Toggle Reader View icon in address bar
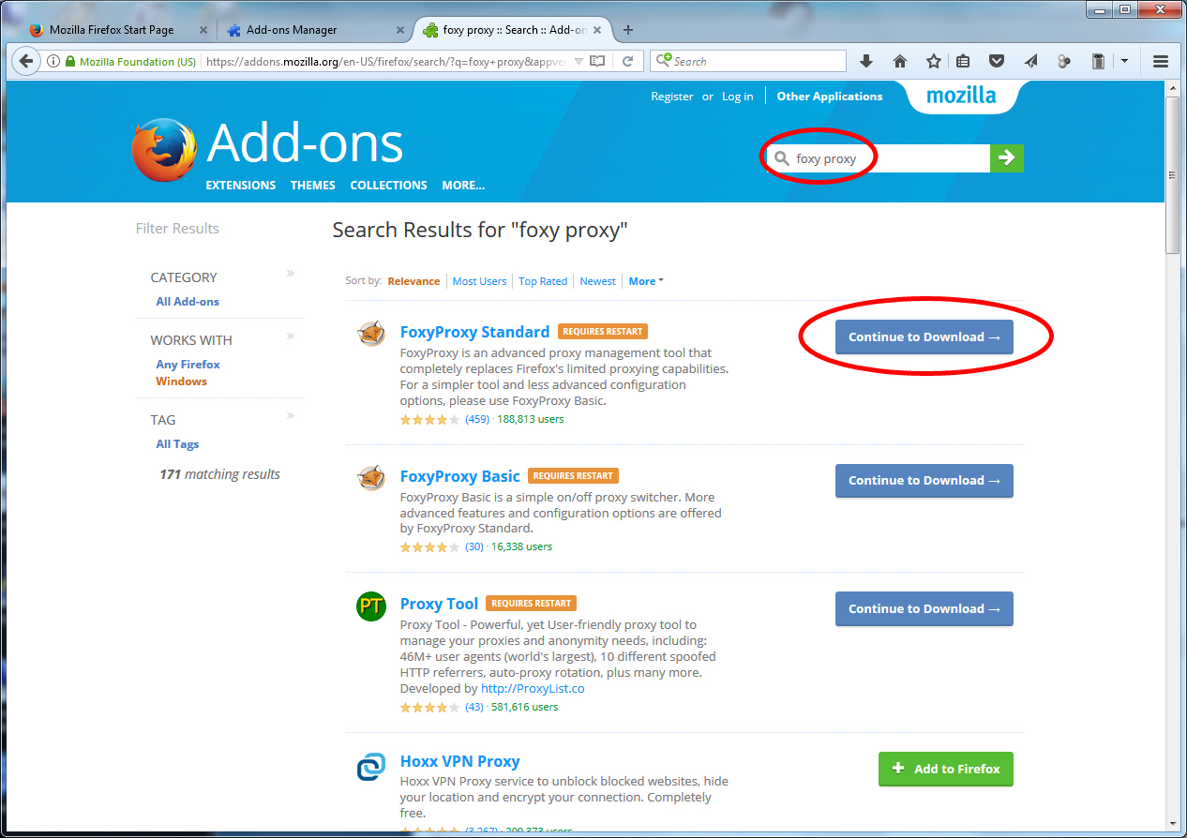 (597, 61)
